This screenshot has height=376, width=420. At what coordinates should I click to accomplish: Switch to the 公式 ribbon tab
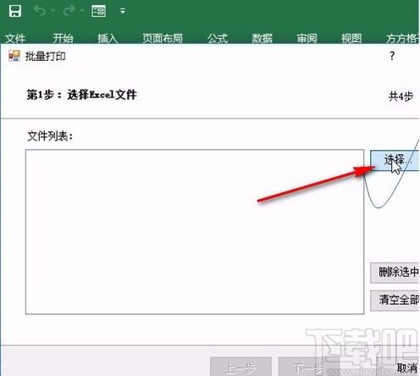coord(218,38)
